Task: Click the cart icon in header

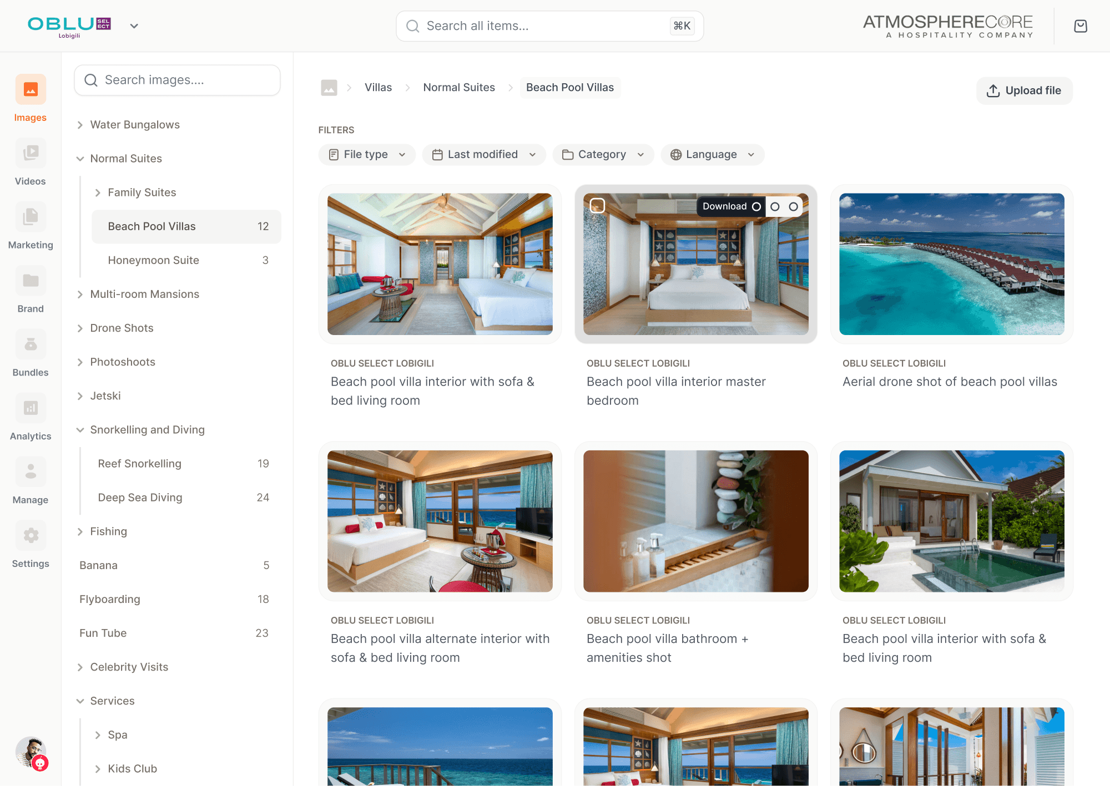Action: coord(1080,26)
